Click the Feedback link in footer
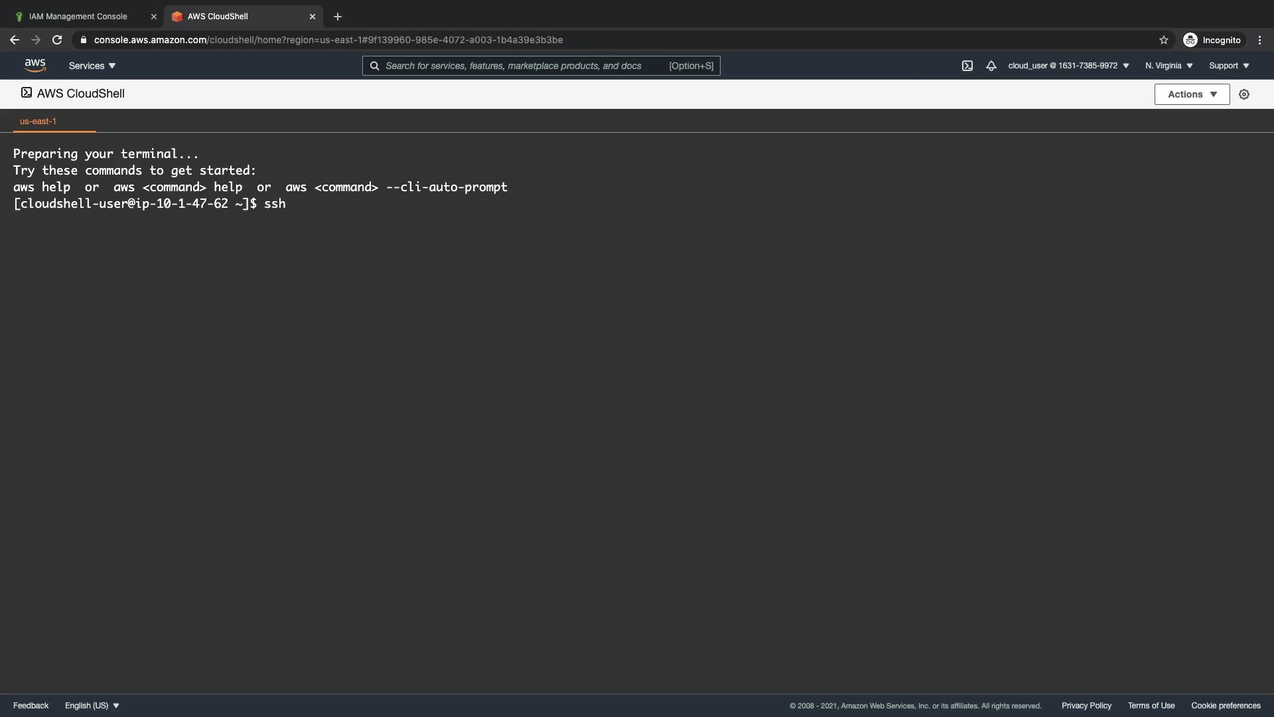The width and height of the screenshot is (1274, 717). [31, 706]
